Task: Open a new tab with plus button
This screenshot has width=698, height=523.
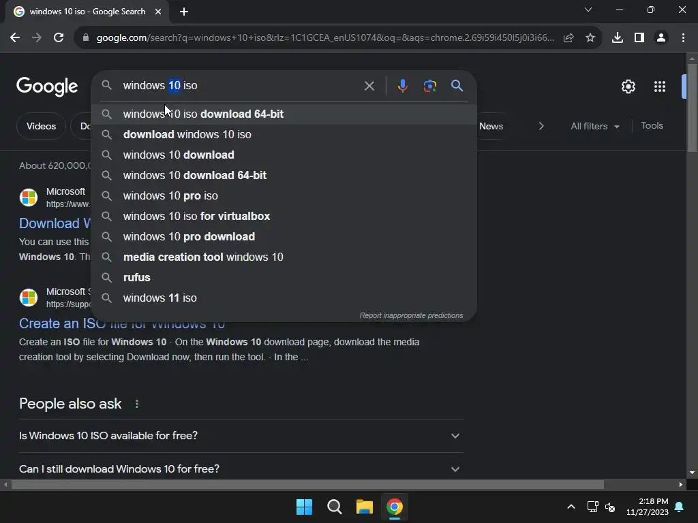Action: tap(184, 12)
